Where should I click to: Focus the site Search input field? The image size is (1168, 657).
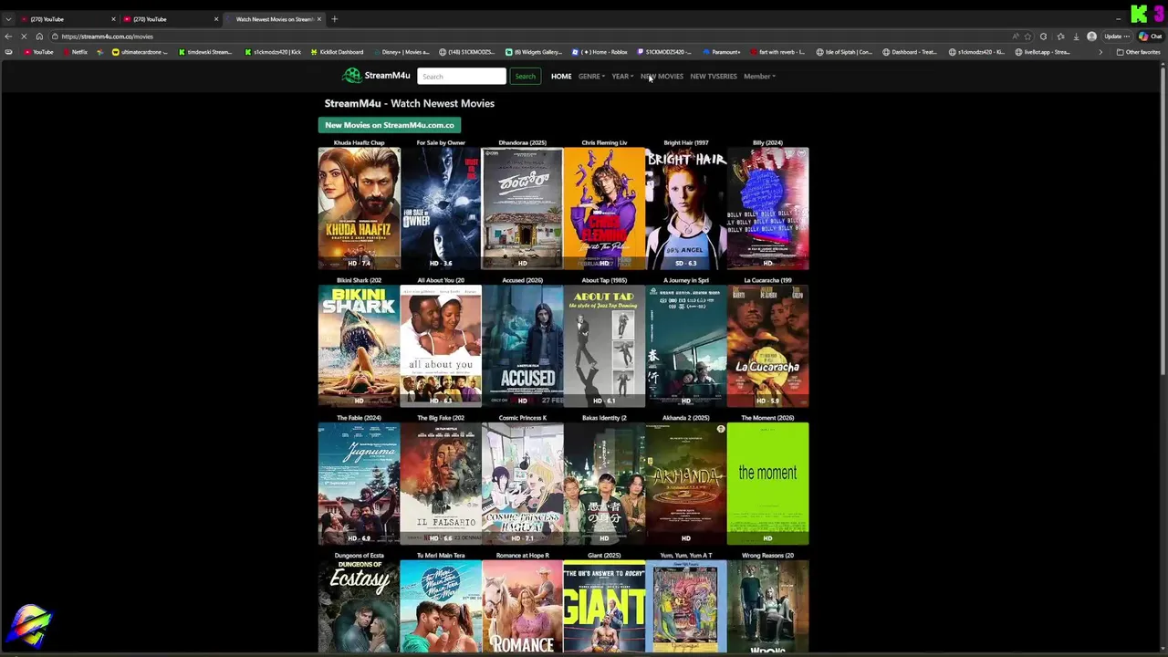coord(461,77)
